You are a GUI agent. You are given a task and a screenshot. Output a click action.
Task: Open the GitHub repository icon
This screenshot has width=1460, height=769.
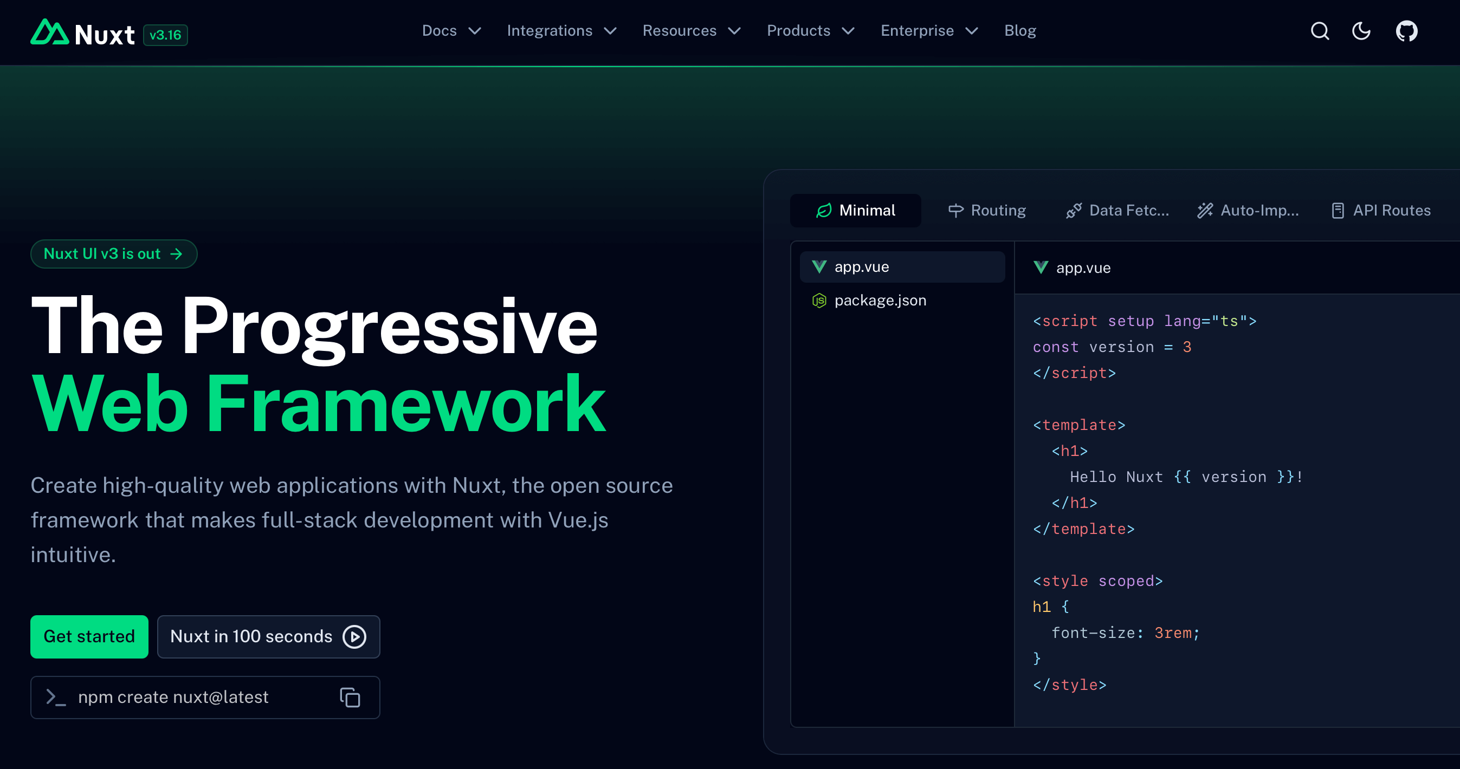pos(1406,30)
